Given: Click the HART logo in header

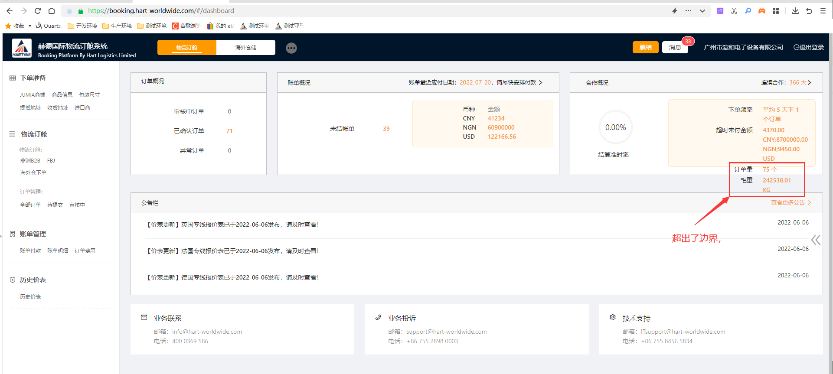Looking at the screenshot, I should (x=22, y=48).
